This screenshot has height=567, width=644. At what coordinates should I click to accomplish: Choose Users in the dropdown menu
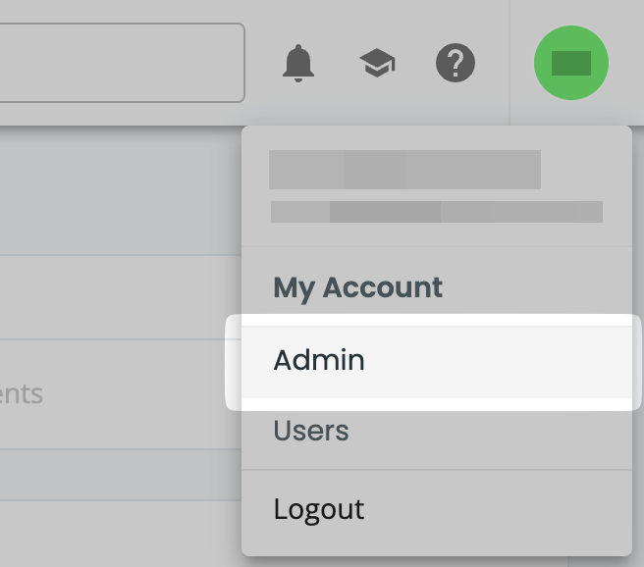click(x=311, y=431)
